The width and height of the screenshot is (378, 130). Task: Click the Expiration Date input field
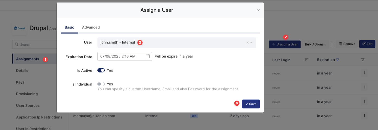click(x=121, y=56)
